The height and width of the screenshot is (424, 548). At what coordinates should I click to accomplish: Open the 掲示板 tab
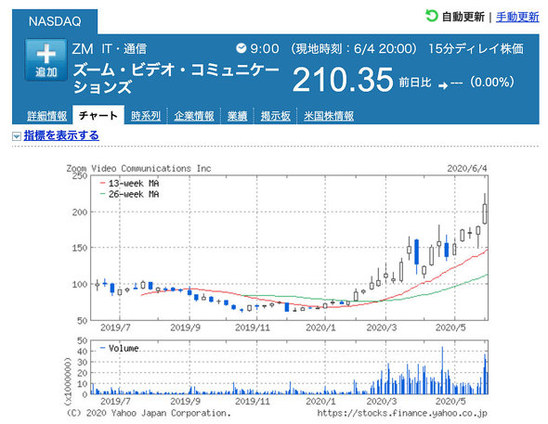tap(276, 116)
